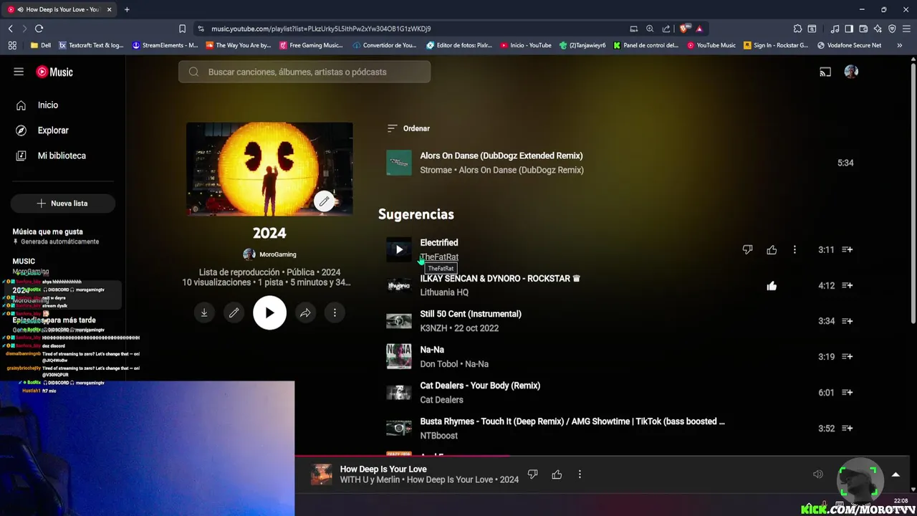
Task: Open the account avatar menu
Action: (851, 72)
